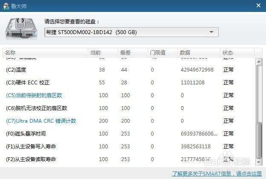The height and width of the screenshot is (179, 266).
Task: Click current value 55 in ECC row
Action: (x=102, y=83)
